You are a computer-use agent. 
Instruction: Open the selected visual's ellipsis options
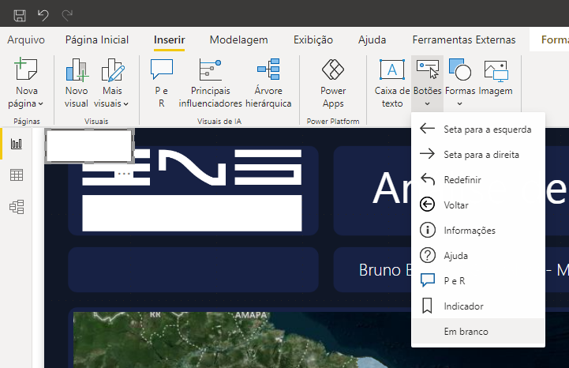coord(124,174)
